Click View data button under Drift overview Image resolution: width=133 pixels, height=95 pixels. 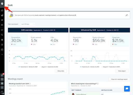61,71
